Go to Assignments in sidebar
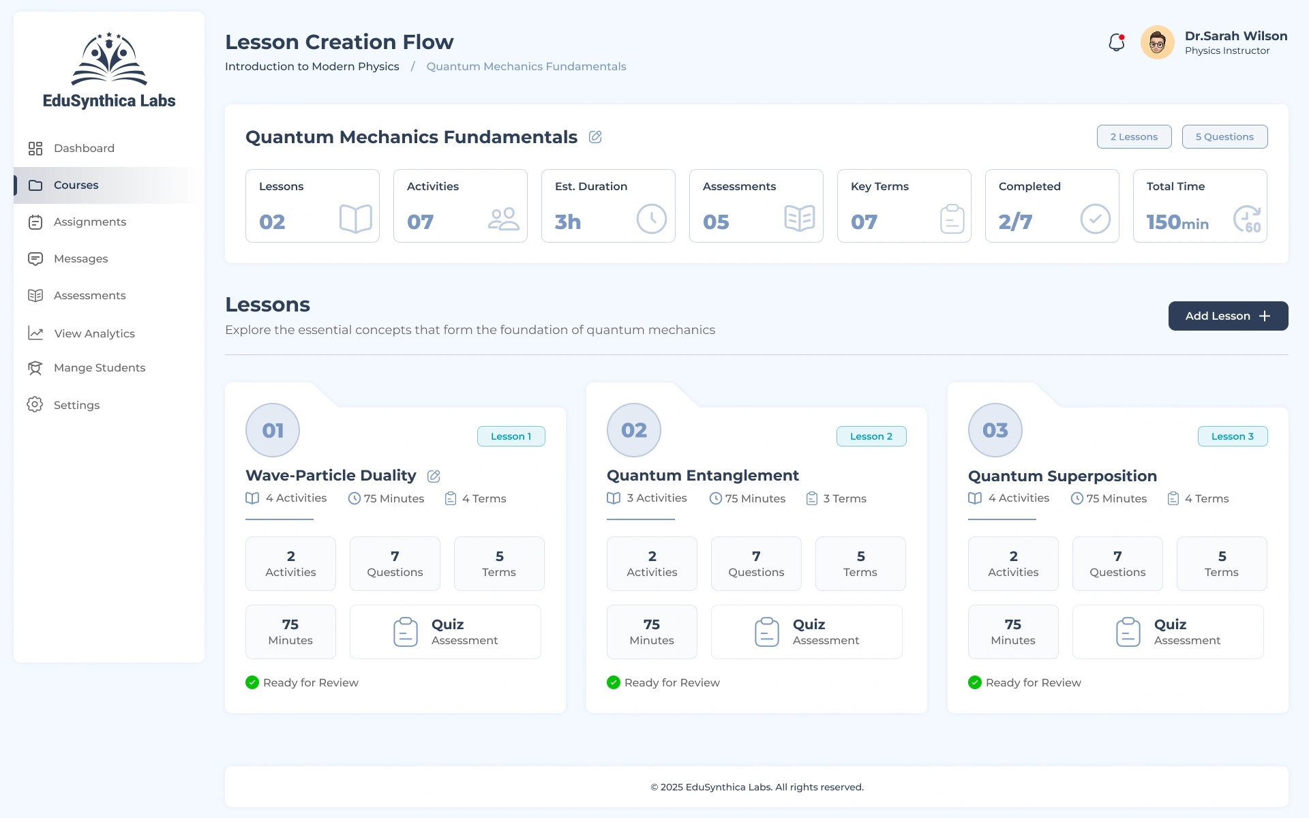The height and width of the screenshot is (818, 1309). (89, 222)
